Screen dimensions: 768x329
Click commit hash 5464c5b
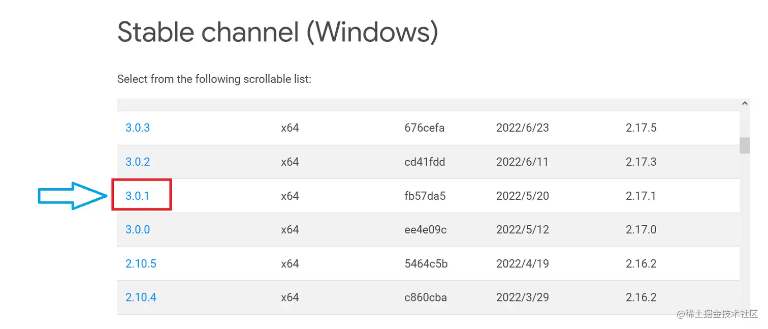(x=426, y=264)
